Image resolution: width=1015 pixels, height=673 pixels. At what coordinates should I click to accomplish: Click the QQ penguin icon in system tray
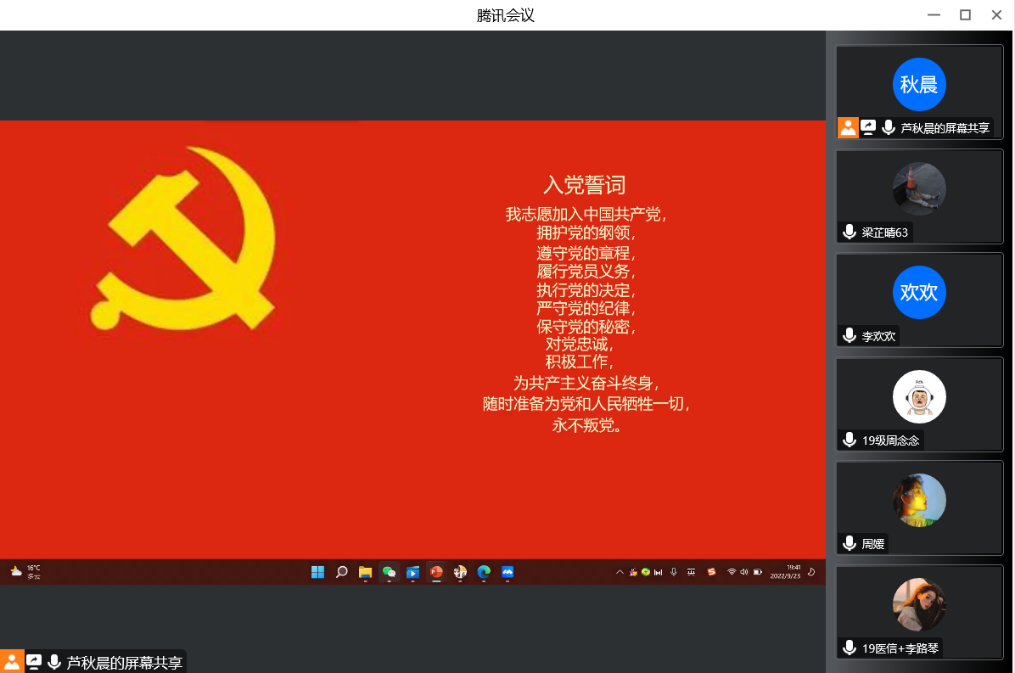click(x=633, y=572)
